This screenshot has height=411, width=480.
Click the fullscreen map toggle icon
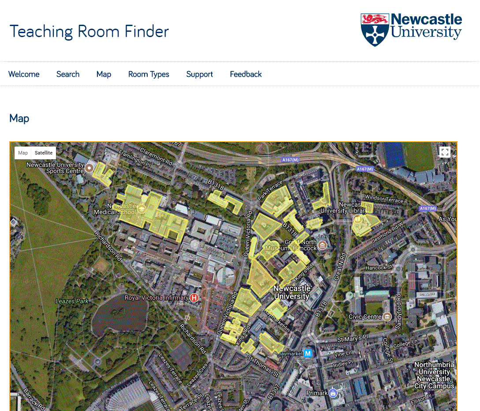point(445,152)
